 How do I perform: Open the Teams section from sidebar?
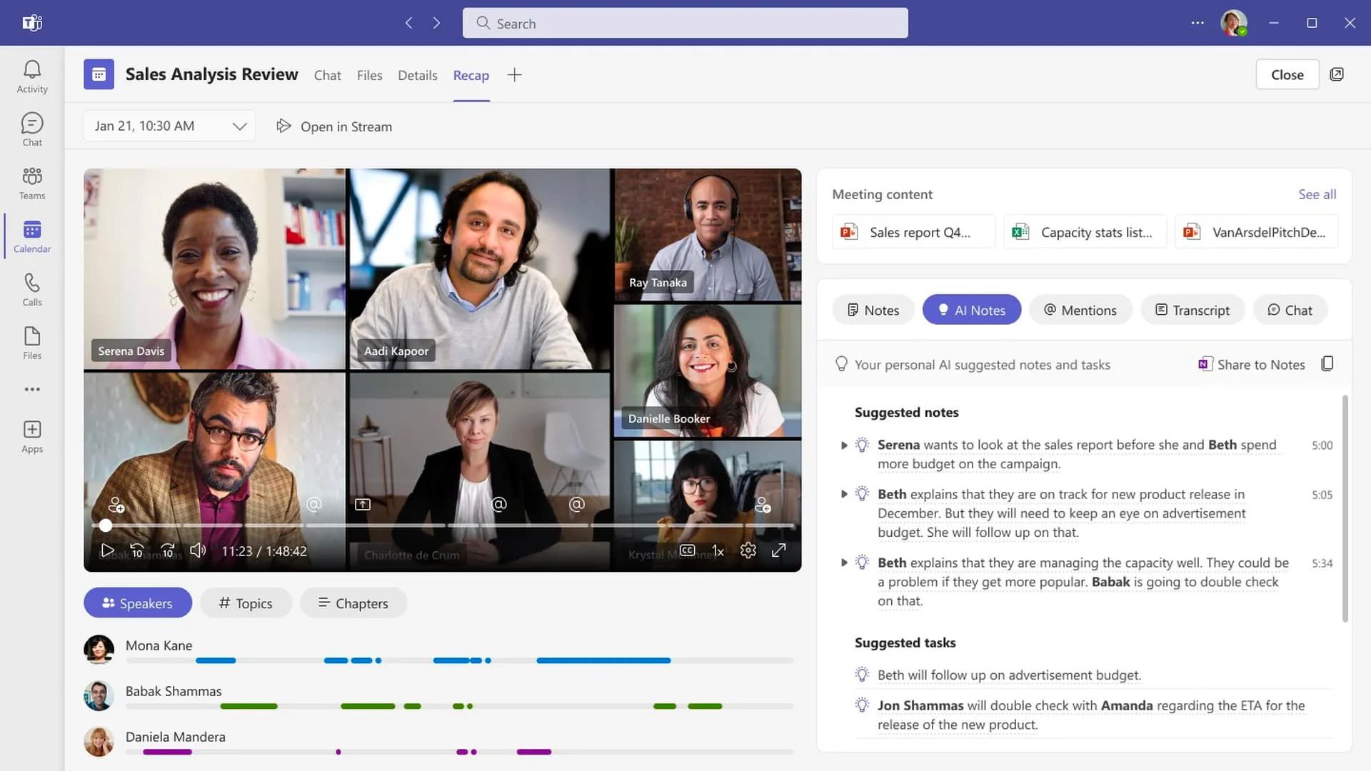pyautogui.click(x=32, y=182)
